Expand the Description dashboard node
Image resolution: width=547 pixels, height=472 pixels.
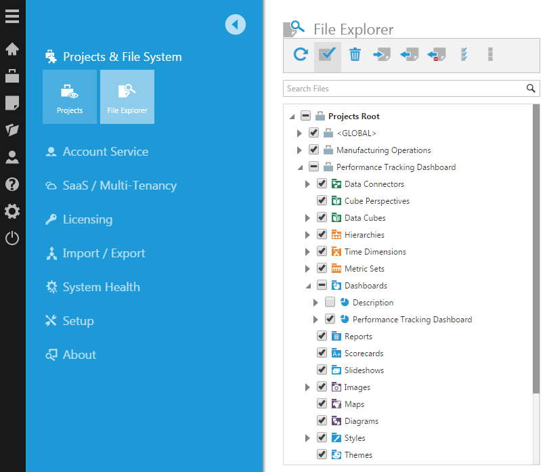(x=315, y=303)
